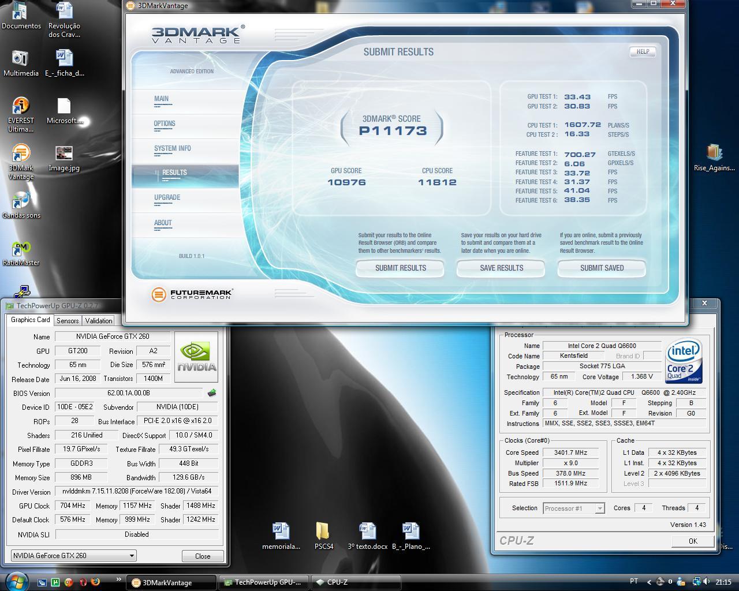Click the CPU-Z Name field Intel Core 2 Quad Q6600

point(602,346)
